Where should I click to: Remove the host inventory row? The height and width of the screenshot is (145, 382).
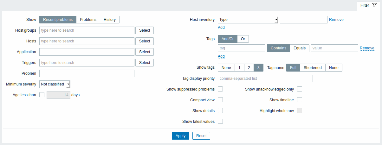point(336,20)
